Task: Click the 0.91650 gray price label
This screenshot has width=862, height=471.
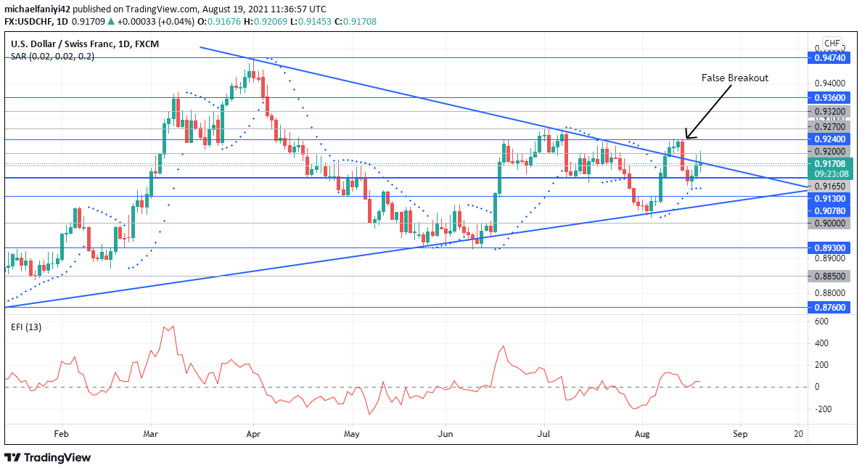Action: (x=829, y=187)
